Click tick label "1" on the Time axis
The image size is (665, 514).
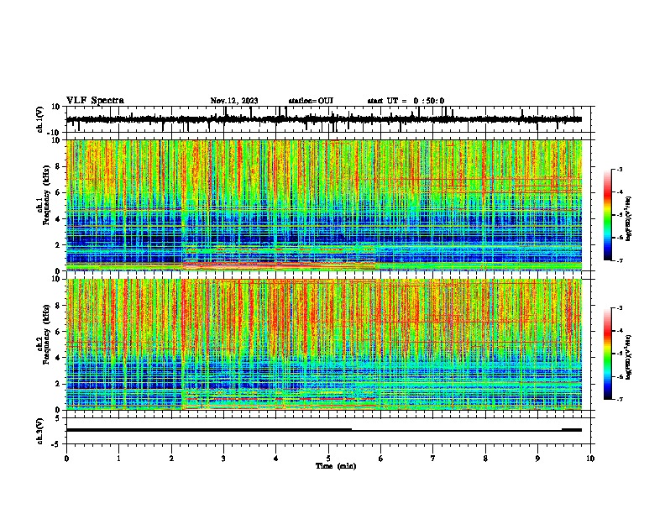coord(118,459)
